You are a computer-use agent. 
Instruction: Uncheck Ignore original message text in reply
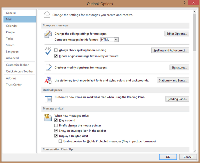click(x=56, y=56)
